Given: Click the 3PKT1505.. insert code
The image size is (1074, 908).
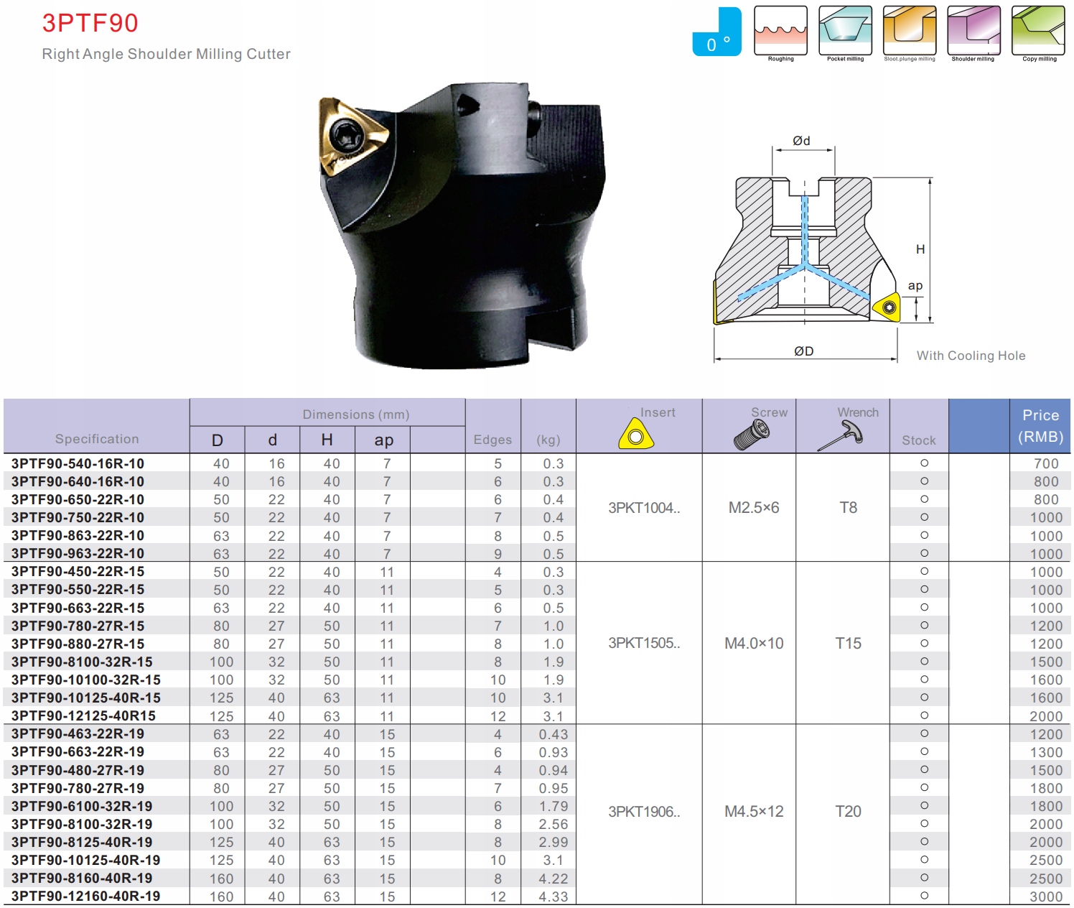Looking at the screenshot, I should coord(644,643).
